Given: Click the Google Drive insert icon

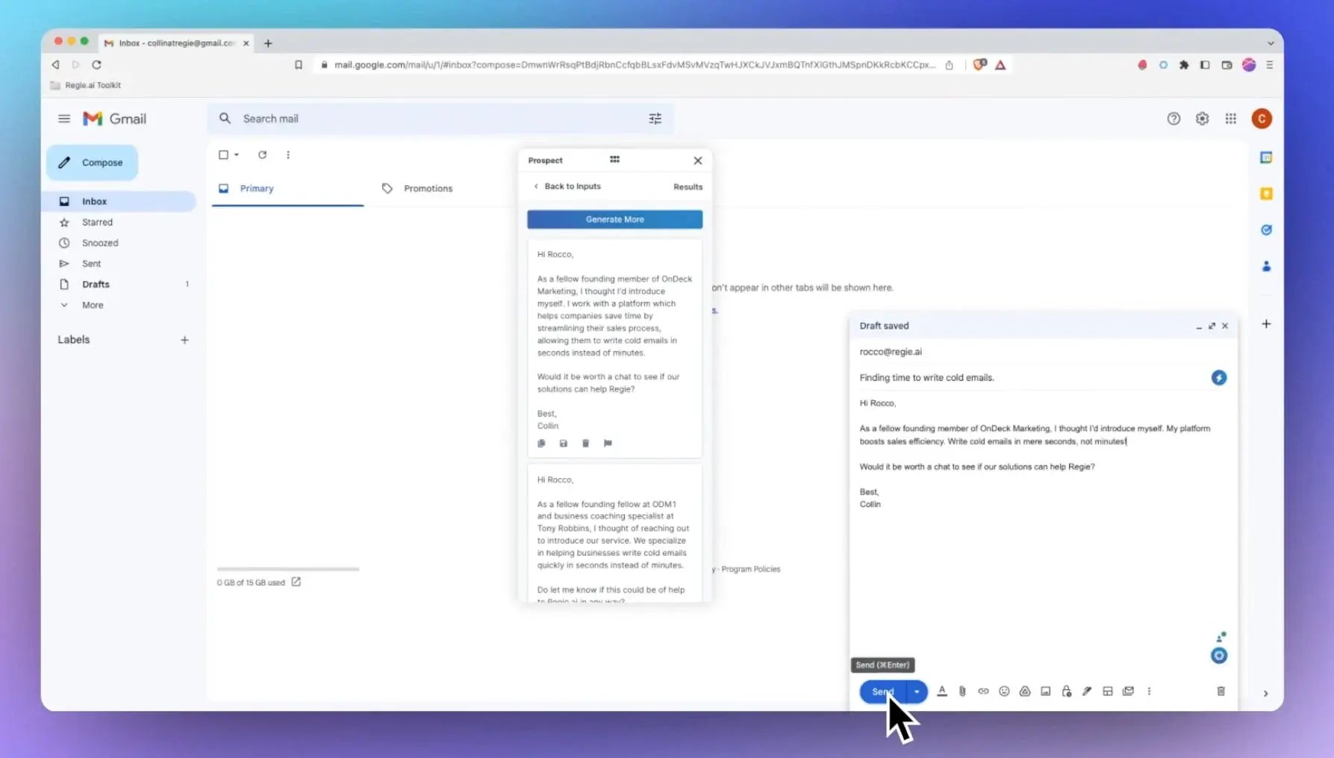Looking at the screenshot, I should (1025, 692).
